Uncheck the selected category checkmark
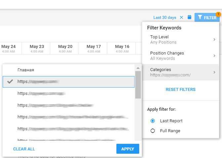 pos(10,82)
